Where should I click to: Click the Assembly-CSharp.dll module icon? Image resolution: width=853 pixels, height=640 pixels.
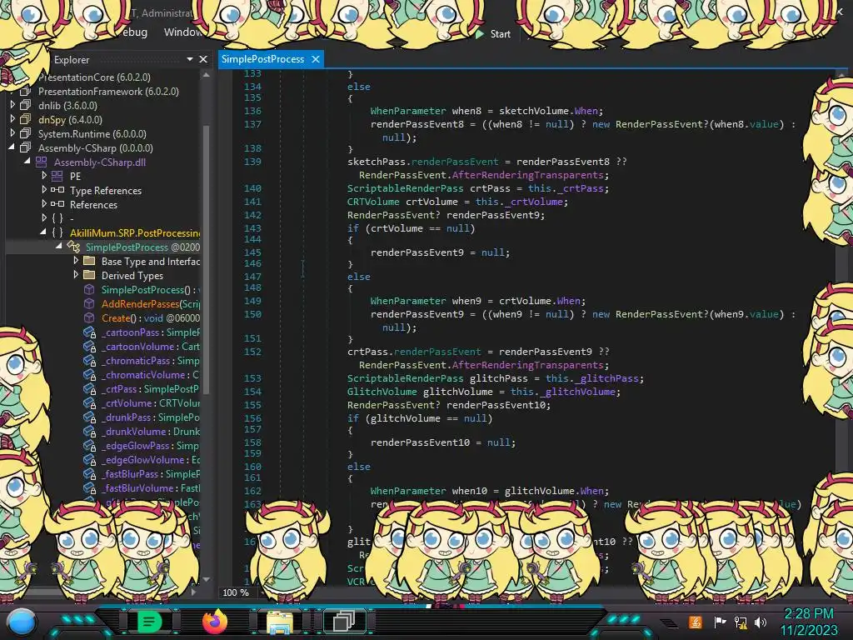pos(42,162)
